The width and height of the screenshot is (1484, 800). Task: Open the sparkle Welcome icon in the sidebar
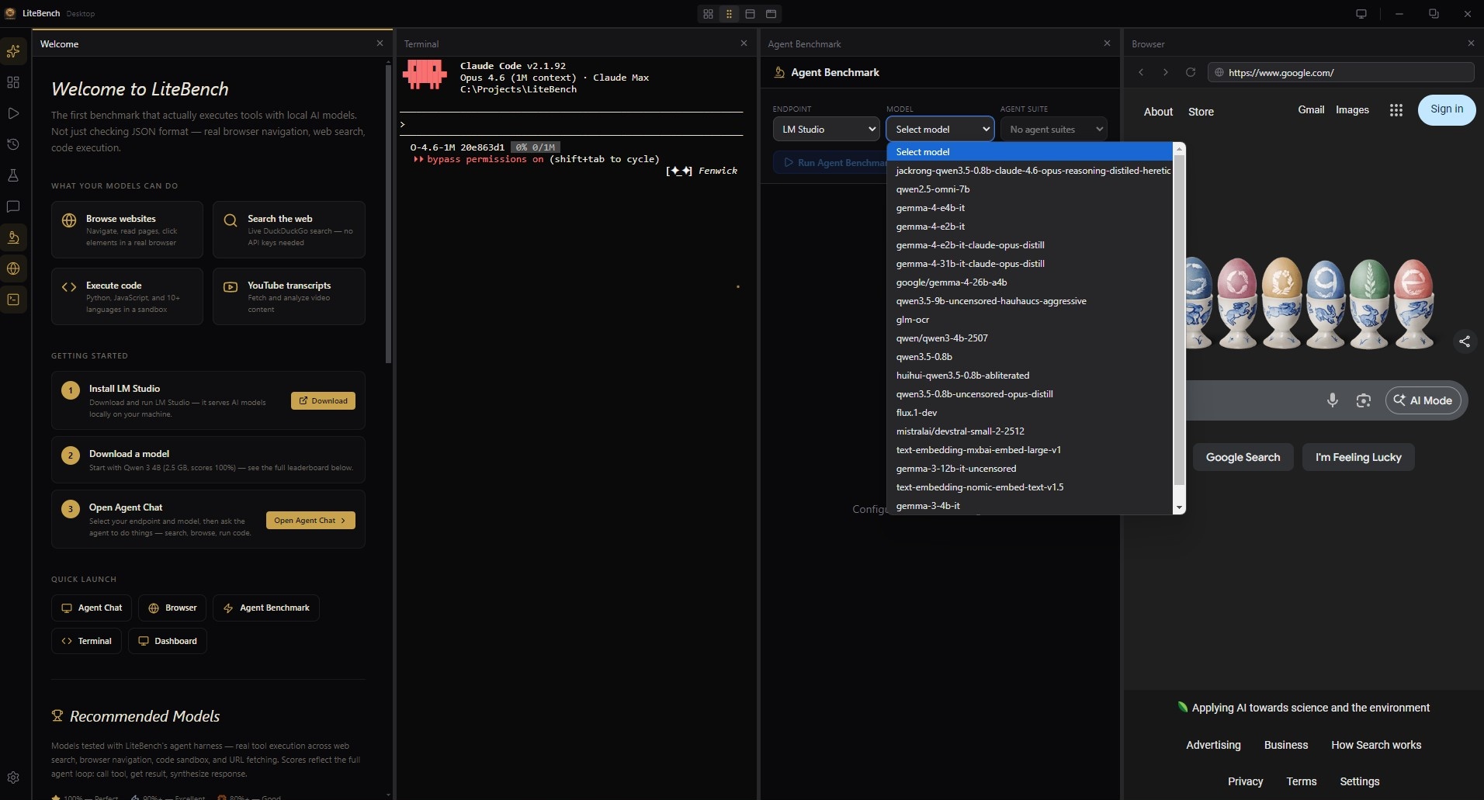(13, 51)
